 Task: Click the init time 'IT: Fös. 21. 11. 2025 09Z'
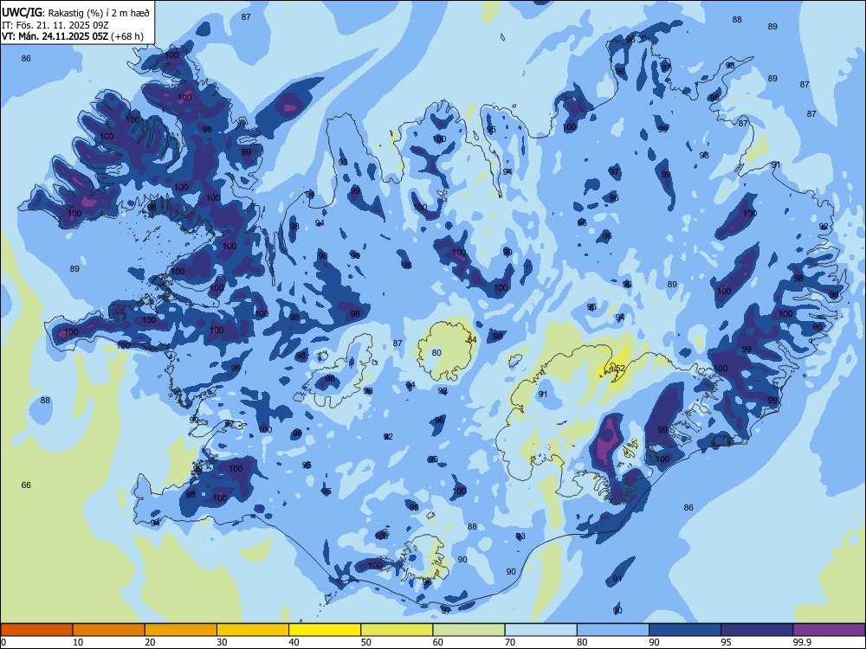[55, 25]
